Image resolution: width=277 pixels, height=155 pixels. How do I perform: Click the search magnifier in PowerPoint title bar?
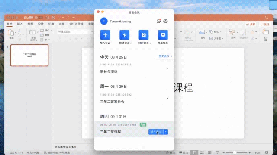(x=267, y=17)
